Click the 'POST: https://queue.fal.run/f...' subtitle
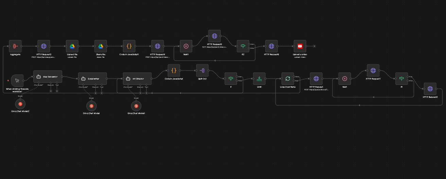Screen dimensions: 446x179 (x=316, y=90)
